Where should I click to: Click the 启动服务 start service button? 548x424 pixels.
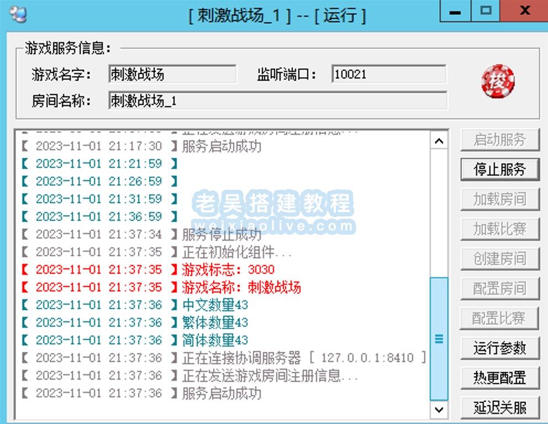[x=499, y=140]
